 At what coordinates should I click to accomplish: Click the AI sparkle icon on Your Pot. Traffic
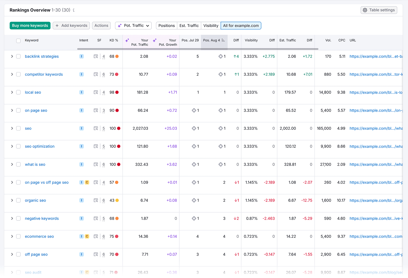click(127, 40)
